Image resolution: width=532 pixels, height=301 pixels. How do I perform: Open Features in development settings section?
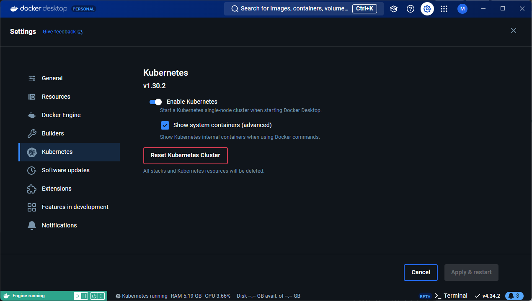point(69,207)
